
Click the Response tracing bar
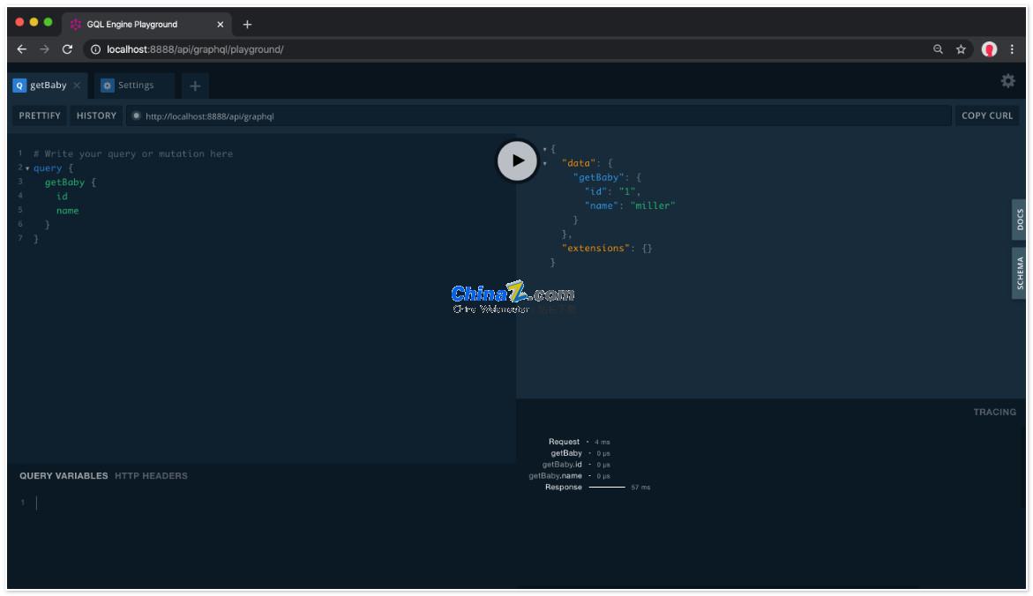click(607, 488)
